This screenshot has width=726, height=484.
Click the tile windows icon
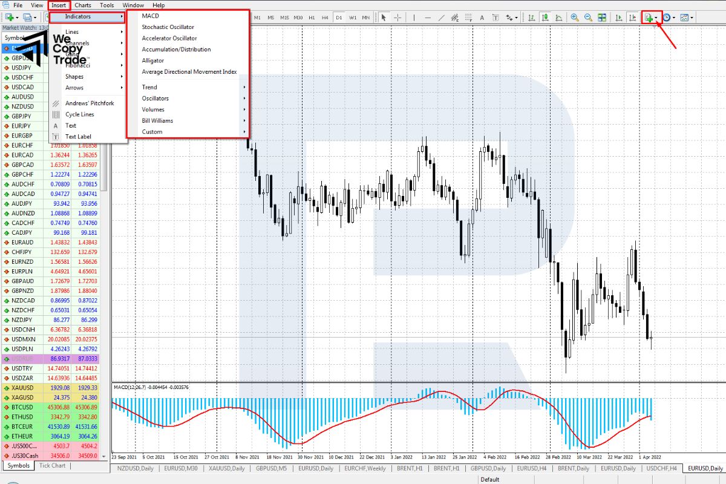600,18
